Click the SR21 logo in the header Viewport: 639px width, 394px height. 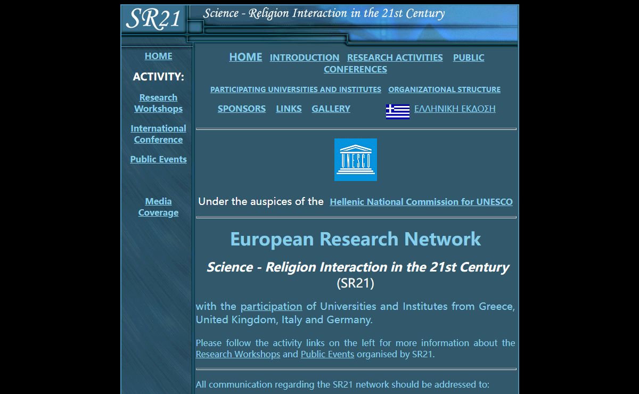(154, 19)
